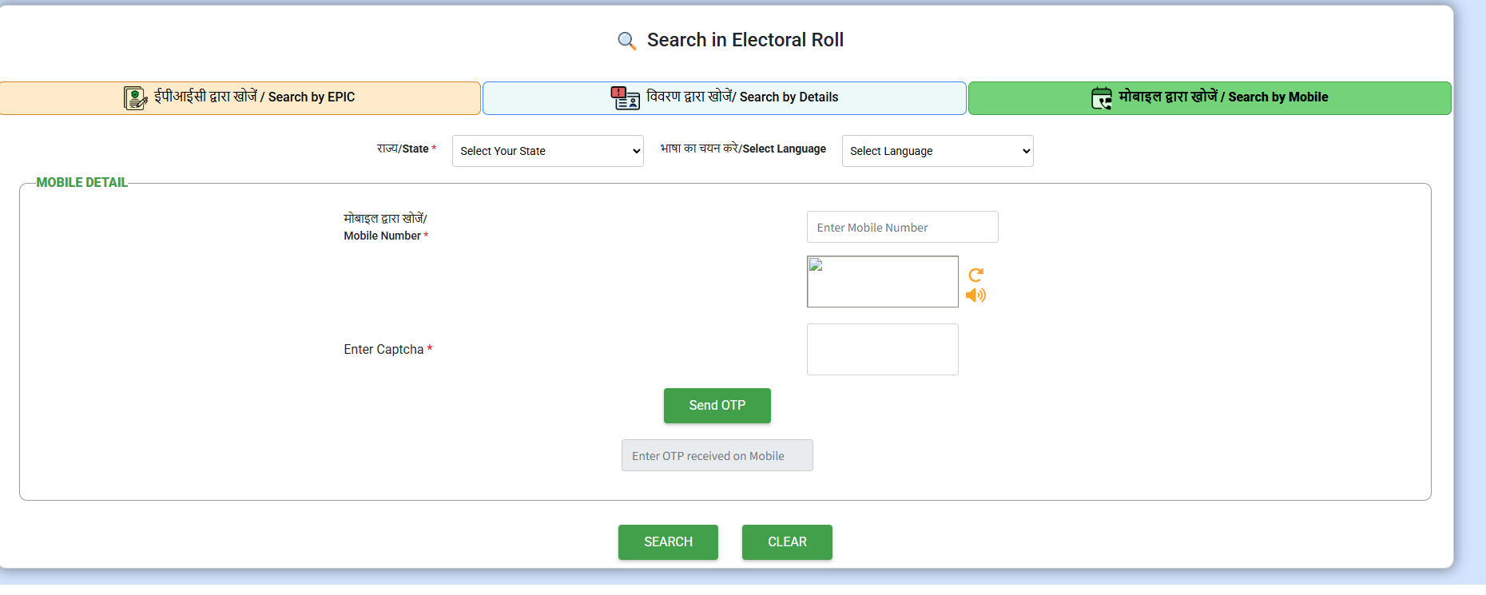Expand the Select Language dropdown
Viewport: 1486px width, 595px height.
point(937,151)
